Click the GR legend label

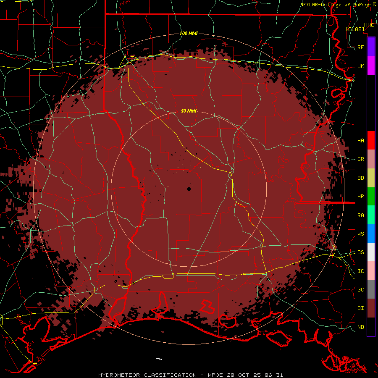pyautogui.click(x=361, y=159)
